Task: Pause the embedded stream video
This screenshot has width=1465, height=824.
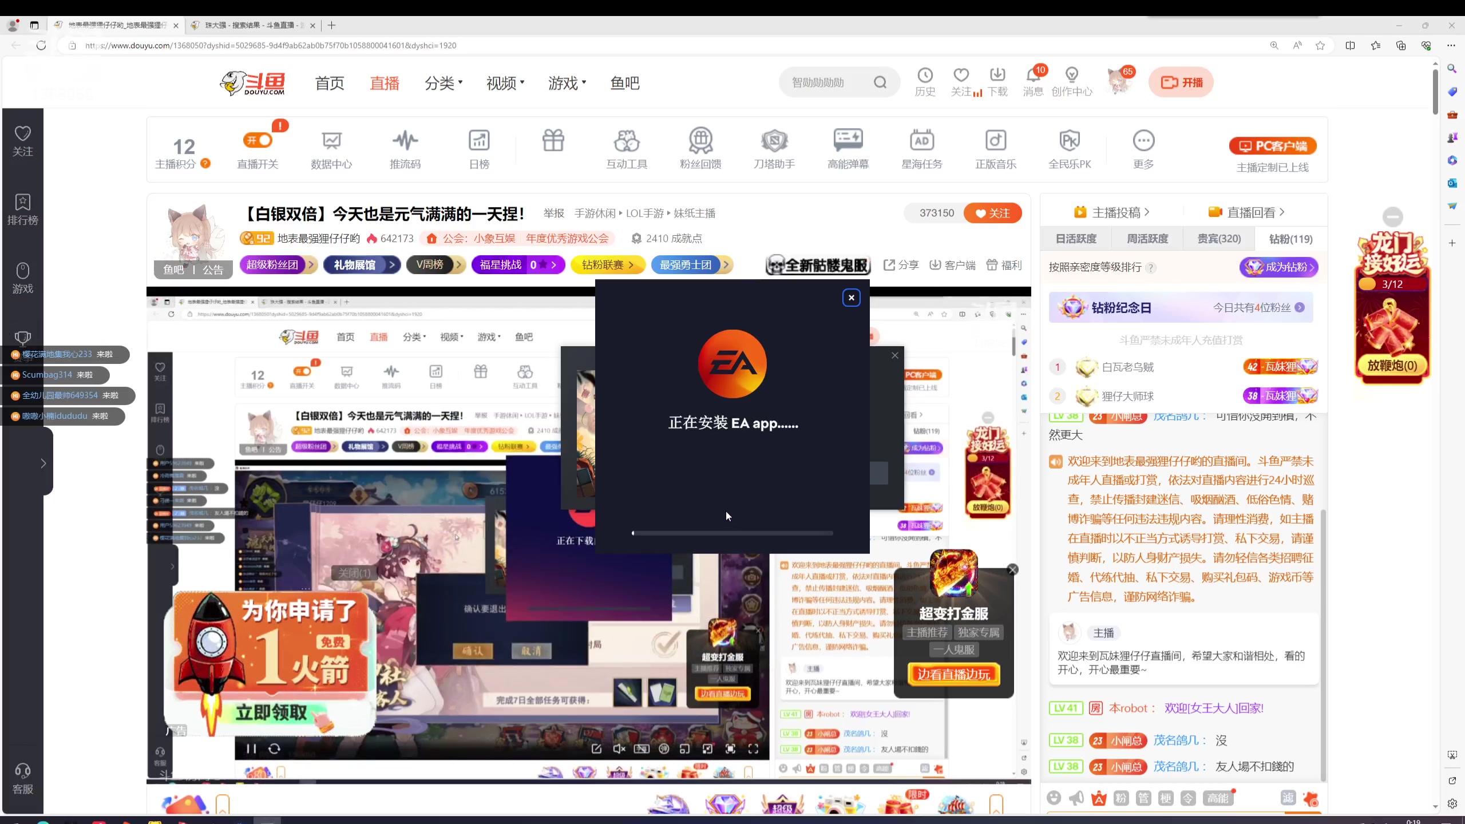Action: [x=251, y=748]
